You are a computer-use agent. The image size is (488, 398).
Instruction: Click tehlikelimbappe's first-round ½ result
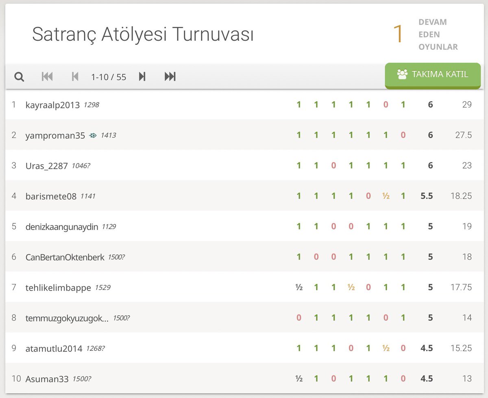pos(299,288)
